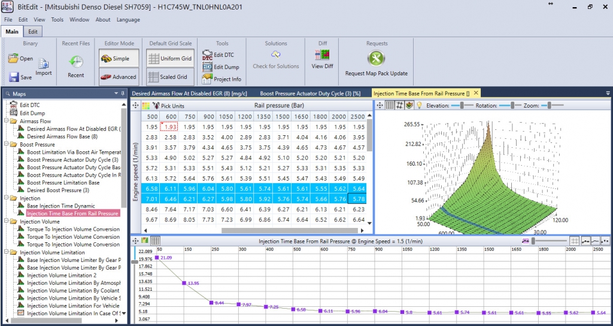
Task: Click the Check for Solutions cloud icon
Action: point(276,54)
